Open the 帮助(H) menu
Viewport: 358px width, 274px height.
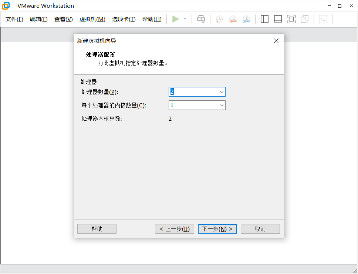(152, 19)
